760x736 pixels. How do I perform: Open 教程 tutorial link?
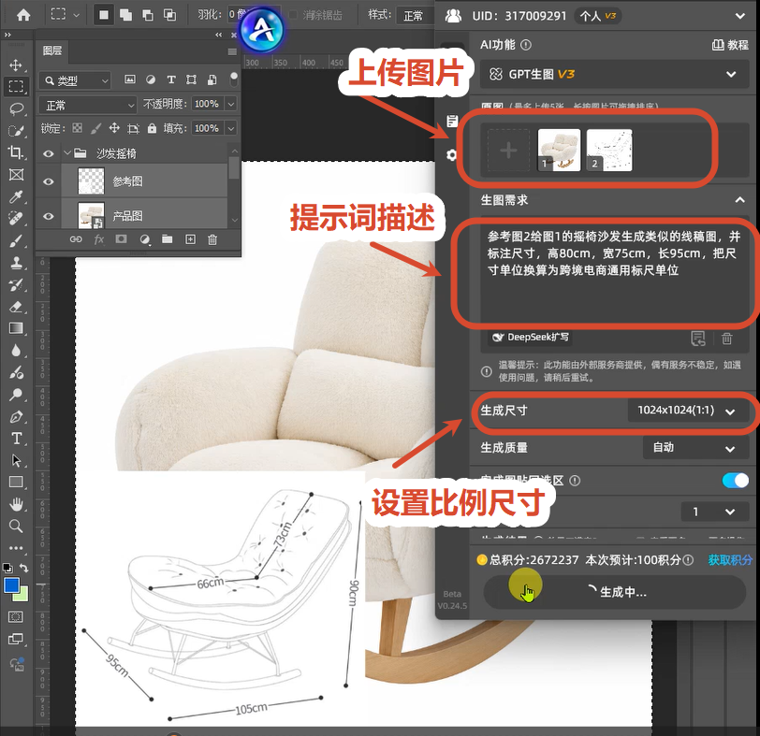tap(730, 45)
